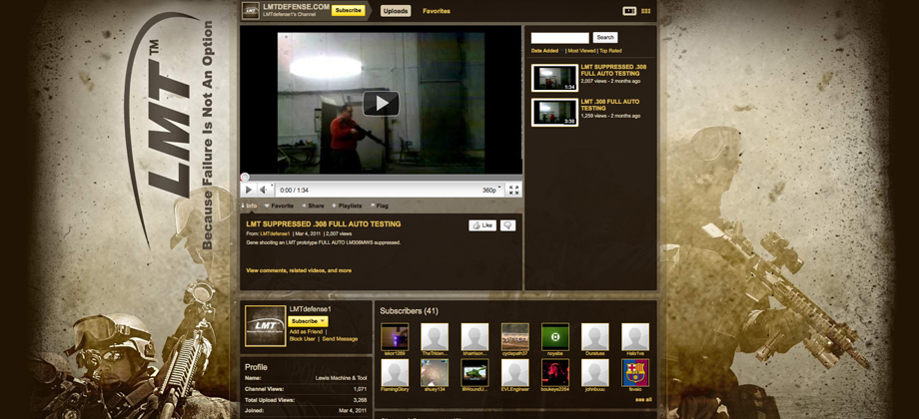919x419 pixels.
Task: Open subscriber iskor1269 avatar
Action: pyautogui.click(x=395, y=337)
